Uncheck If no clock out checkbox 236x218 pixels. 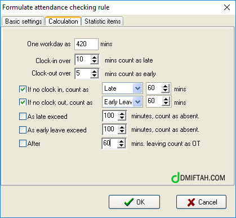coord(23,103)
